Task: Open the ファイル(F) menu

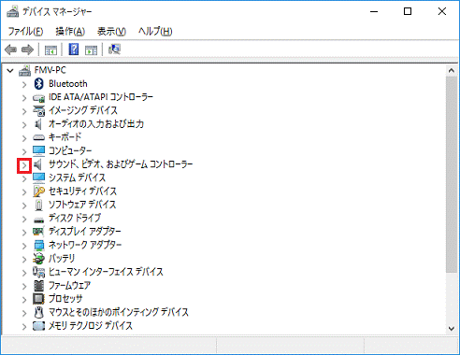Action: coord(25,32)
